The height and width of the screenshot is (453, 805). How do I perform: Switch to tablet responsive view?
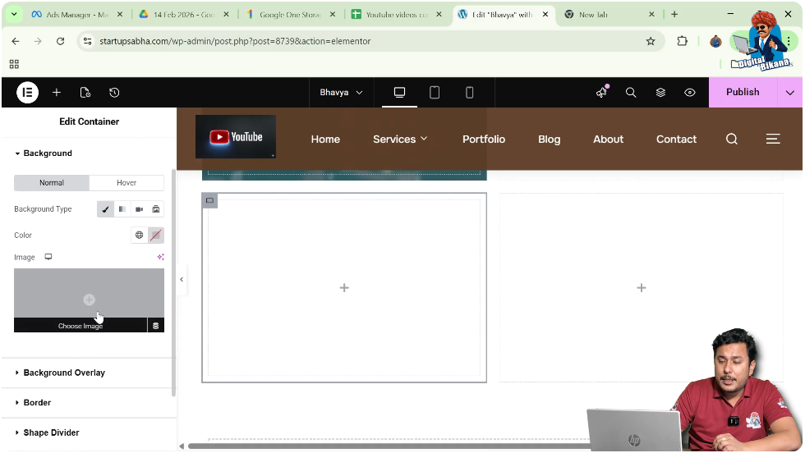click(435, 93)
